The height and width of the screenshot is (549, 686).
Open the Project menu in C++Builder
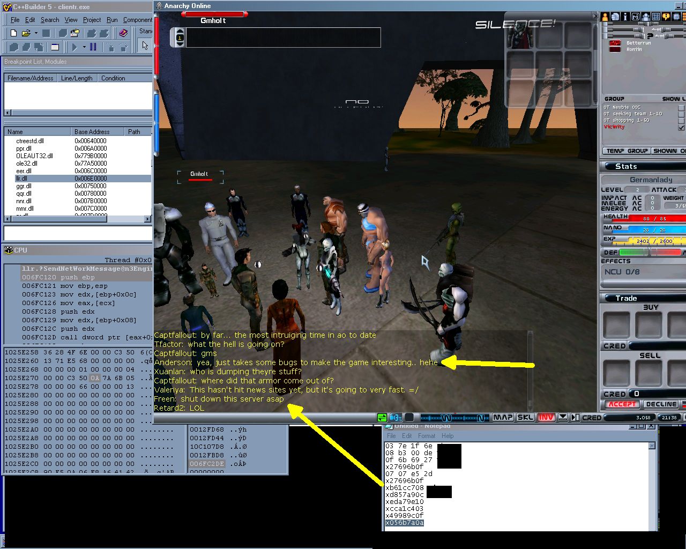coord(92,20)
